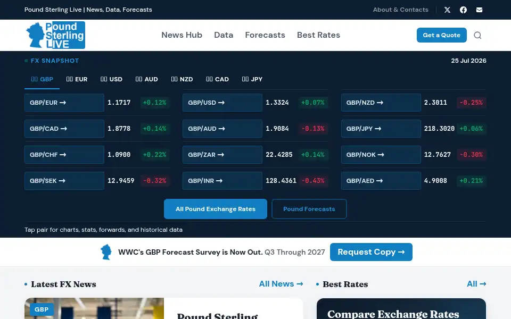Switch to the EUR currency tab
This screenshot has height=319, width=511.
click(x=77, y=79)
